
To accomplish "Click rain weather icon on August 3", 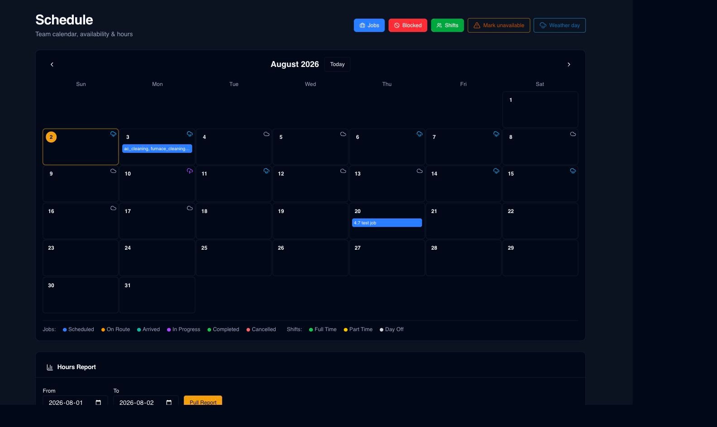I will 190,134.
